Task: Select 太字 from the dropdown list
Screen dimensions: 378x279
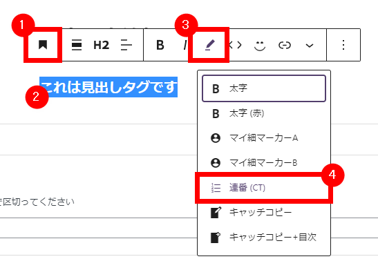Action: point(264,88)
